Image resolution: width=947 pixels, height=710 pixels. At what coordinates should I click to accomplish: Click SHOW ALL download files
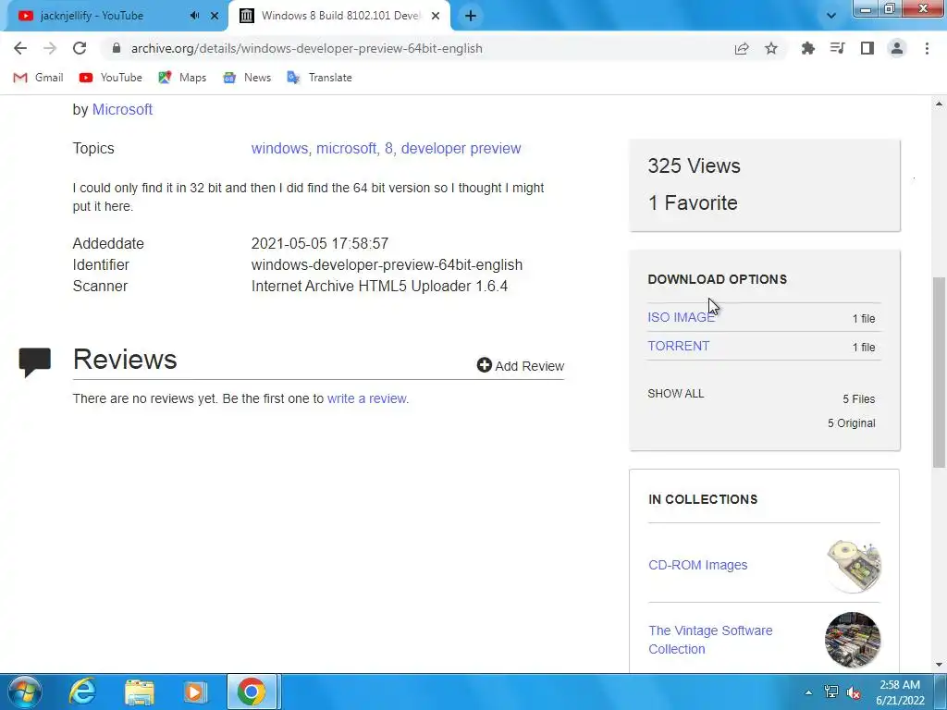click(676, 394)
